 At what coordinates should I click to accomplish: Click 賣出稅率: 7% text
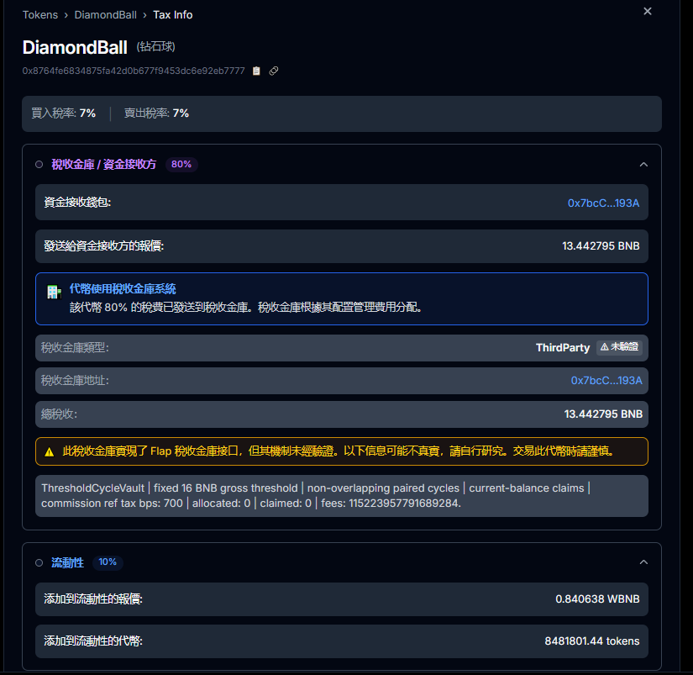tap(156, 113)
